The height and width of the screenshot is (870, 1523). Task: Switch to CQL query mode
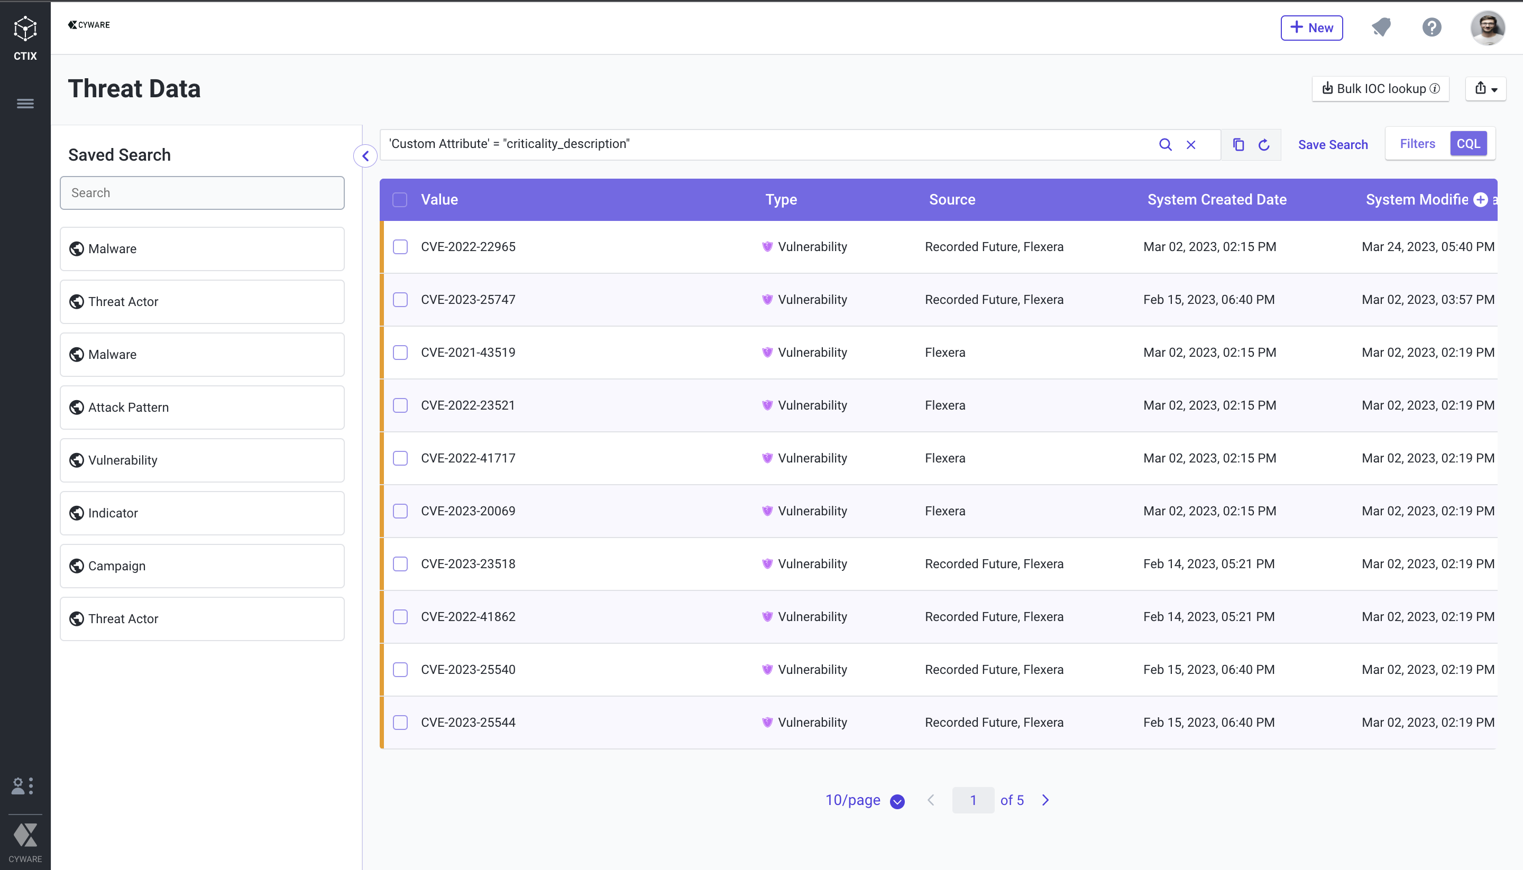[x=1469, y=143]
